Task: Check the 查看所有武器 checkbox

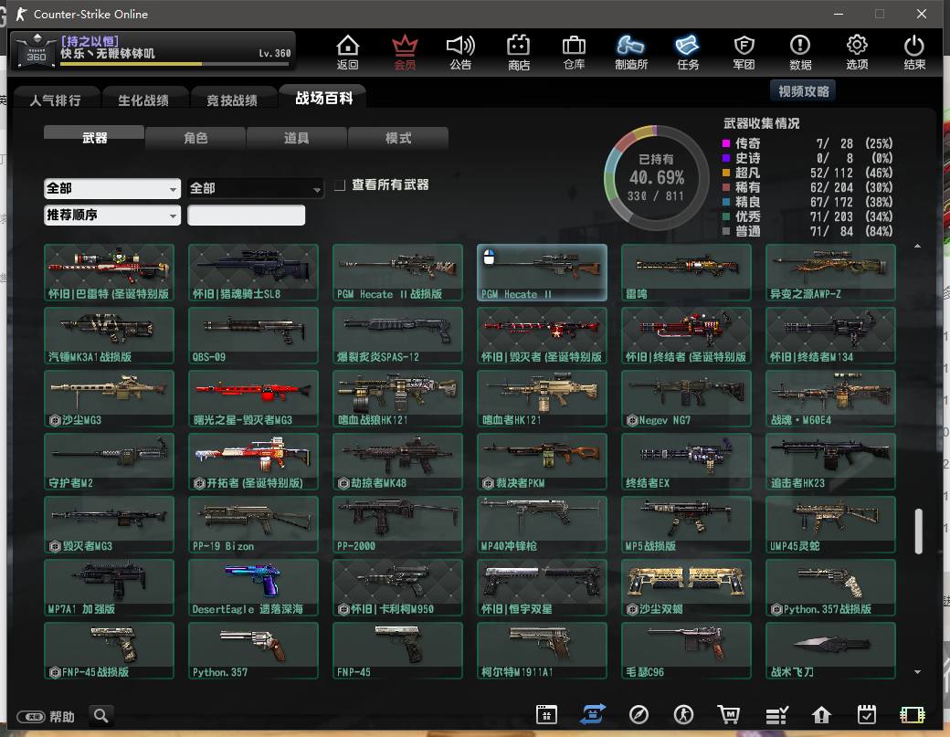Action: [x=340, y=184]
